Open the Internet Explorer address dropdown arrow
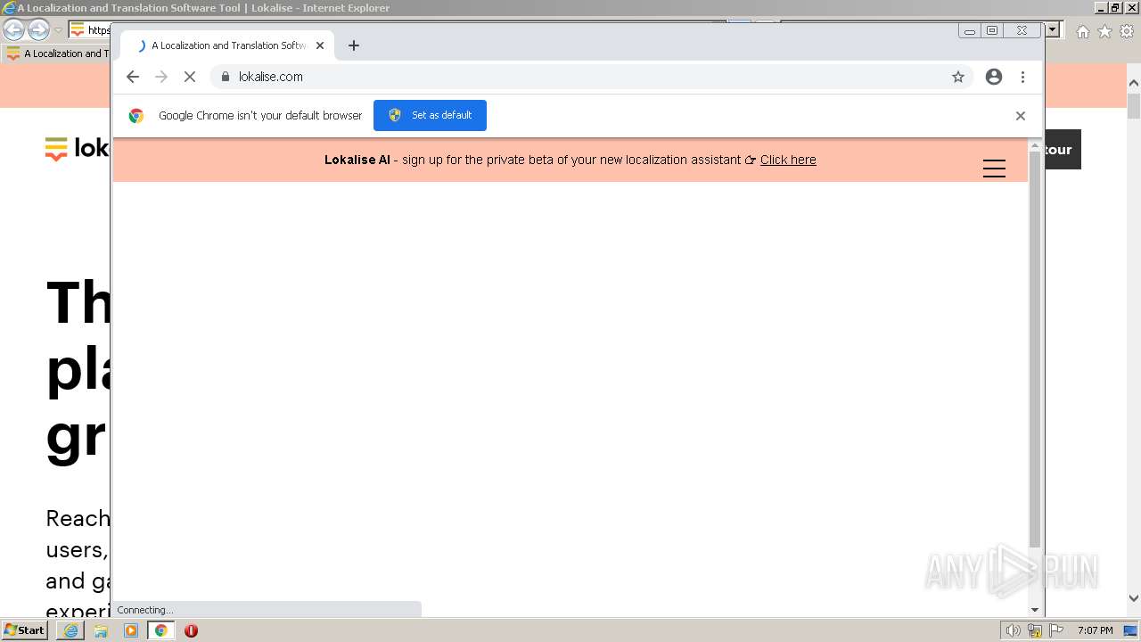 [1053, 29]
